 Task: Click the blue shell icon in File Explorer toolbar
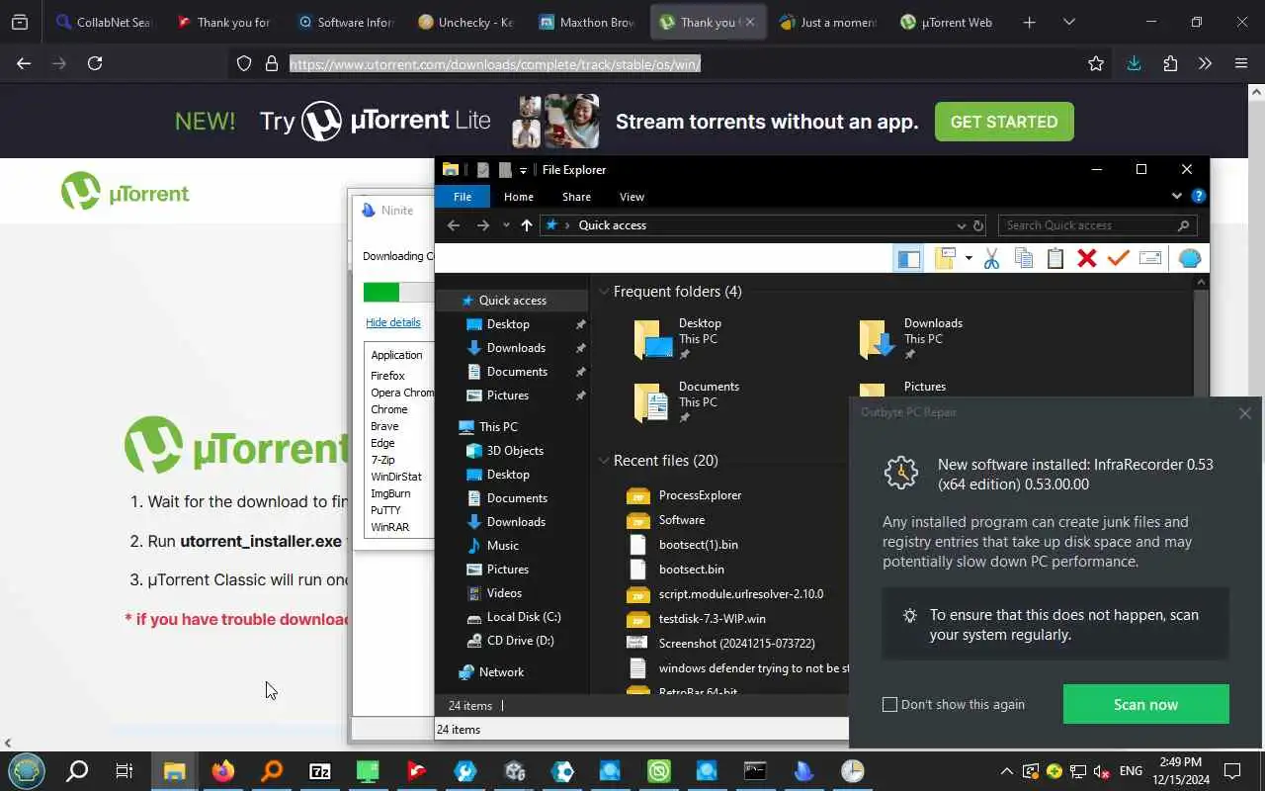pos(1190,258)
